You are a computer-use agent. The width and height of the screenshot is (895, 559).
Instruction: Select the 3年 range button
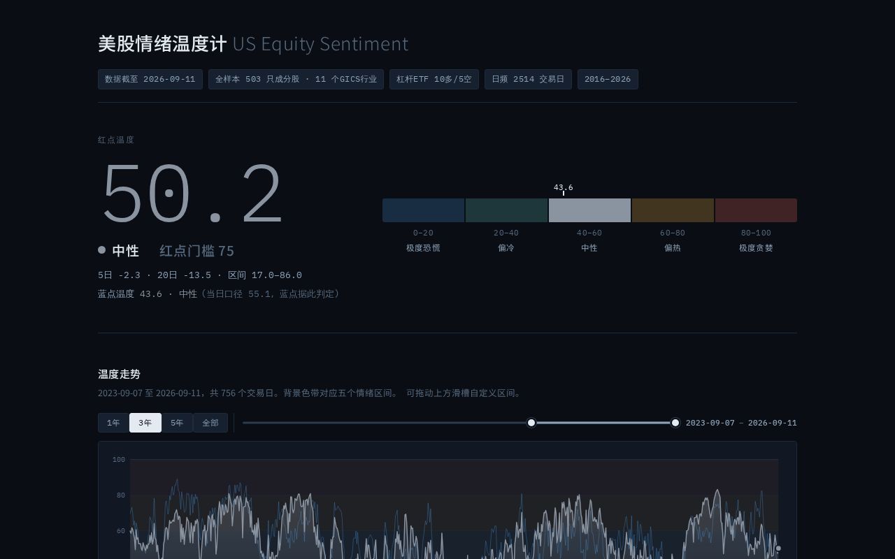pos(145,423)
